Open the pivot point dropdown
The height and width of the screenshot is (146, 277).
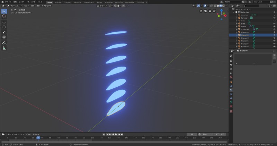[110, 6]
